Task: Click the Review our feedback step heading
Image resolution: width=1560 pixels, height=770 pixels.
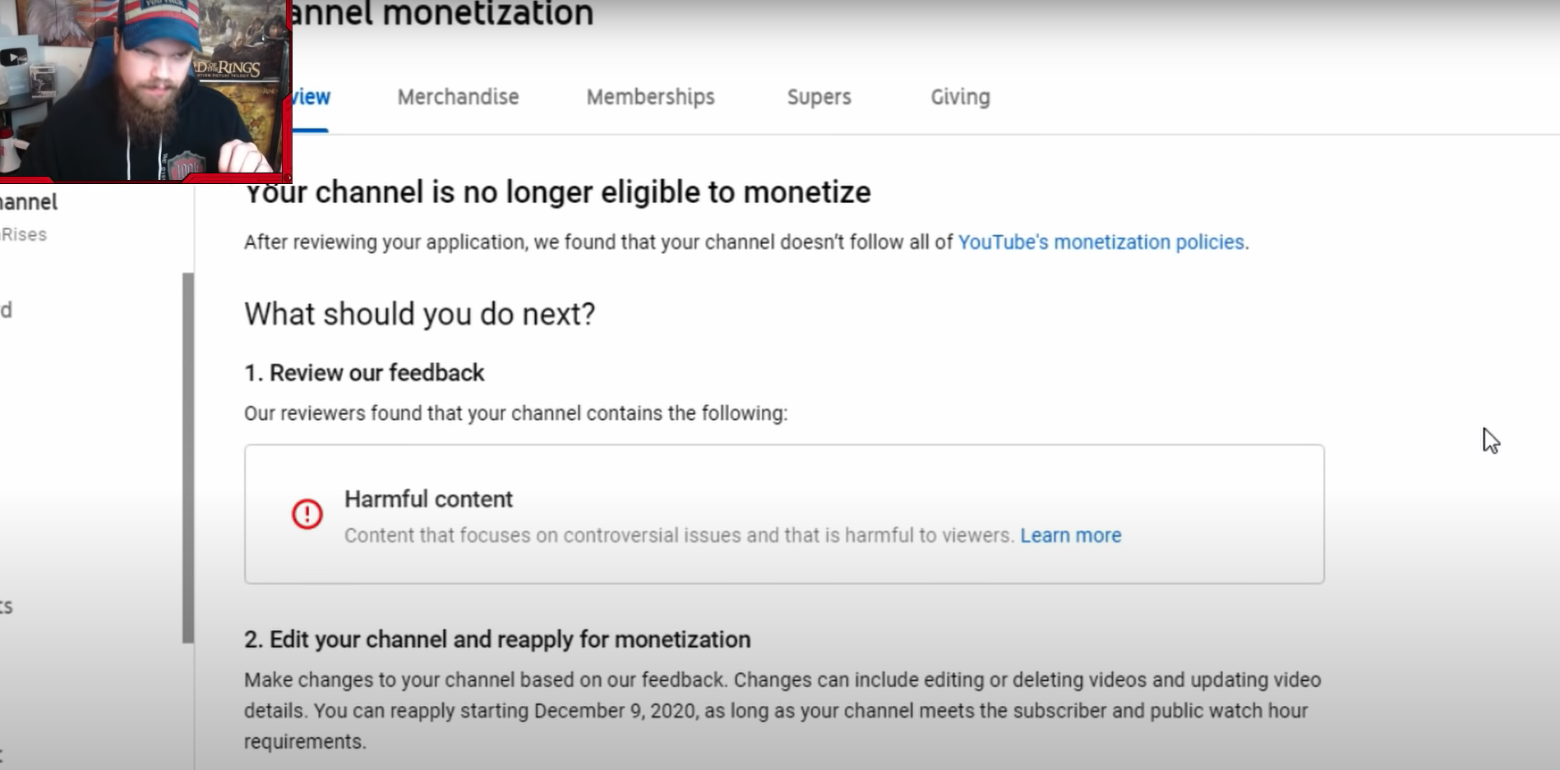Action: 364,373
